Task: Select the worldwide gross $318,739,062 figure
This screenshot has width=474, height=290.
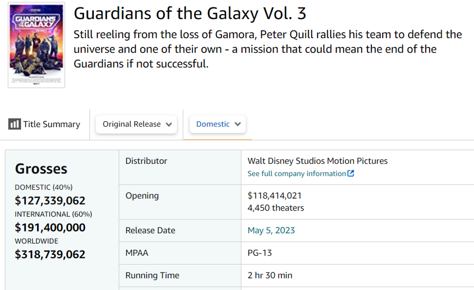Action: pos(50,254)
